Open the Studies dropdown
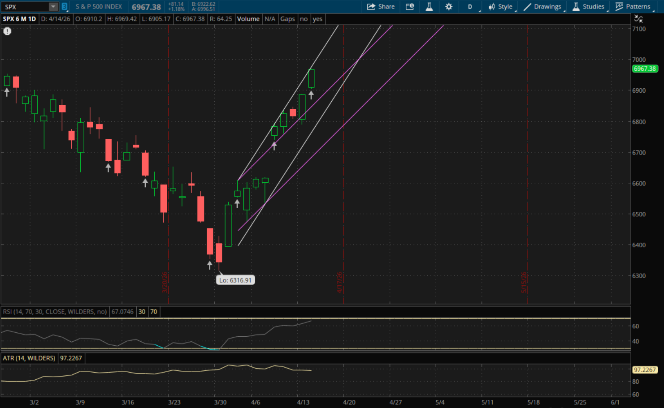This screenshot has width=664, height=408. [588, 7]
